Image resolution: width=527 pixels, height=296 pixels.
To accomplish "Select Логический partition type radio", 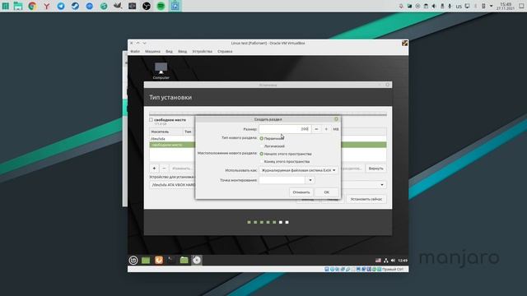I will pos(262,146).
